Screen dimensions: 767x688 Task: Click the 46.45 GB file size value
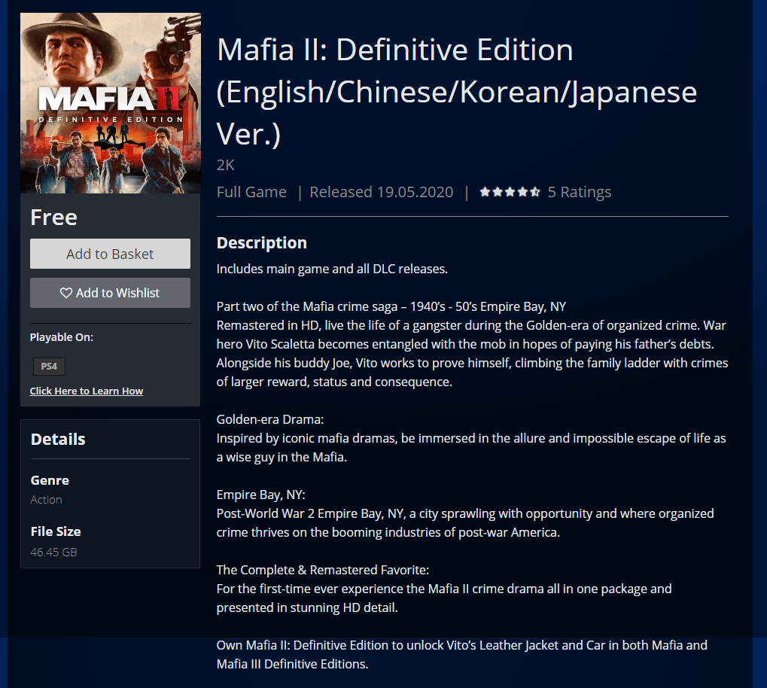(x=53, y=552)
